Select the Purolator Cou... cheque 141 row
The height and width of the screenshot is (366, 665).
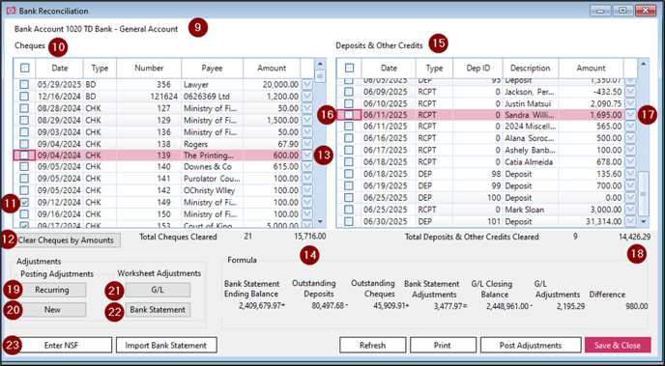[164, 179]
